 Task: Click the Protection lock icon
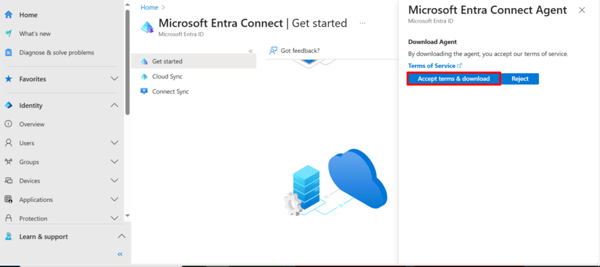8,218
